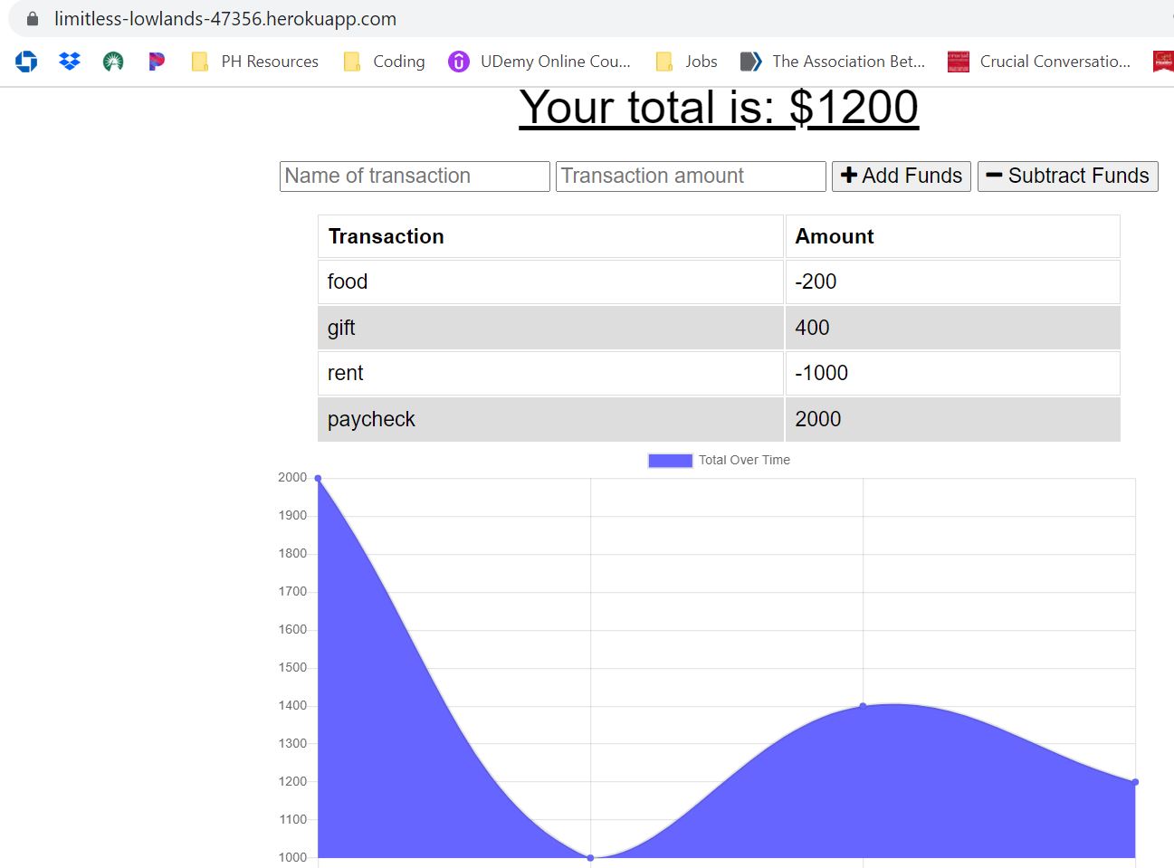Image resolution: width=1174 pixels, height=868 pixels.
Task: Click the Subtract Funds button
Action: 1068,176
